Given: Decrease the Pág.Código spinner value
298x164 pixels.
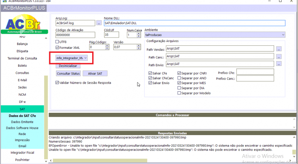Looking at the screenshot, I should coord(107,48).
